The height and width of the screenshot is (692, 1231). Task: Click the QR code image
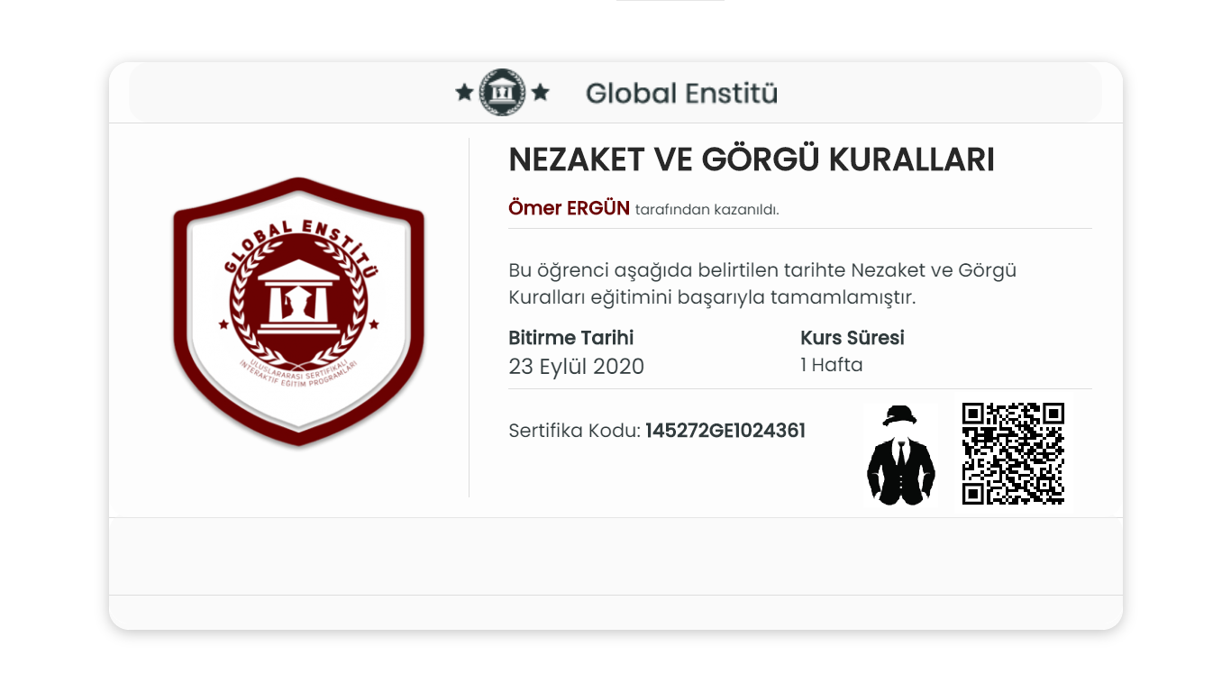click(x=1013, y=453)
